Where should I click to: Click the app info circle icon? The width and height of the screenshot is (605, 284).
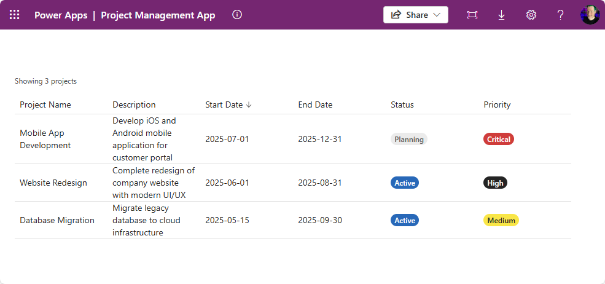coord(237,15)
